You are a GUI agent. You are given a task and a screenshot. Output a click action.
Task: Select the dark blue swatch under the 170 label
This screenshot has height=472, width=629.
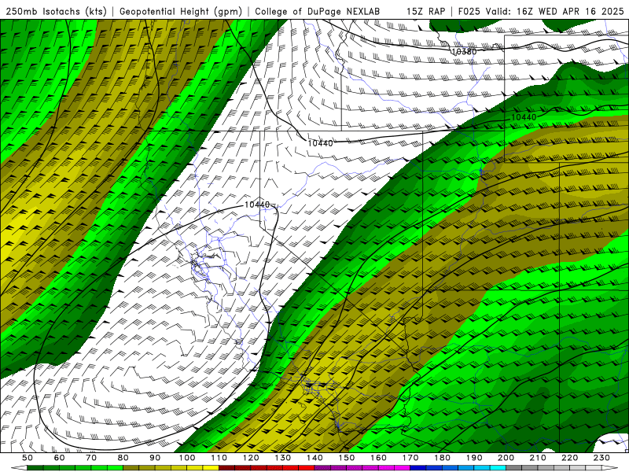[x=418, y=468]
